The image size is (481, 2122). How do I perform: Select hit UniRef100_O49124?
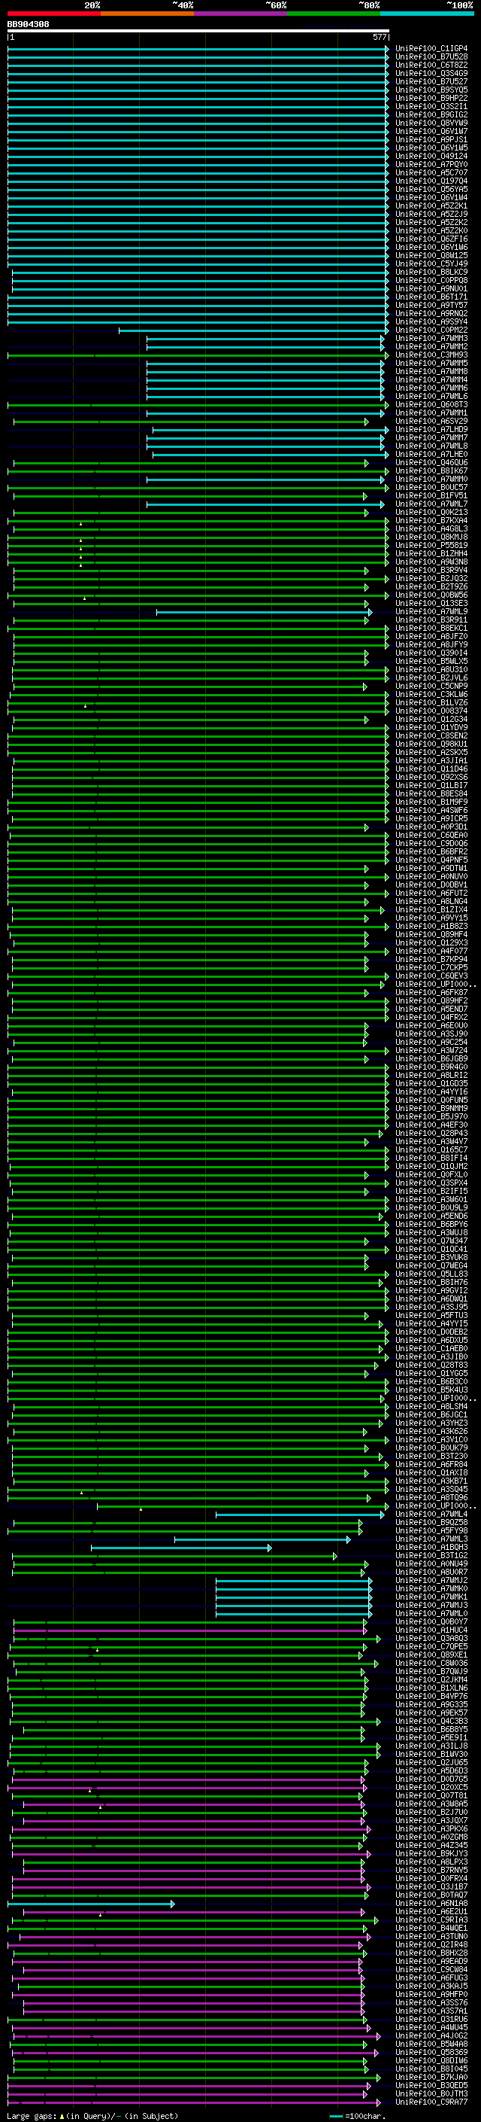[431, 156]
